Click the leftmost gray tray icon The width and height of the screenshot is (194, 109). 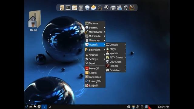129,107
